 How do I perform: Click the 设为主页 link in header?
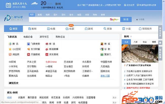click(x=130, y=5)
